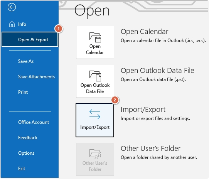The height and width of the screenshot is (179, 209).
Task: Click the 'Import/Export' heading text
Action: pos(143,110)
